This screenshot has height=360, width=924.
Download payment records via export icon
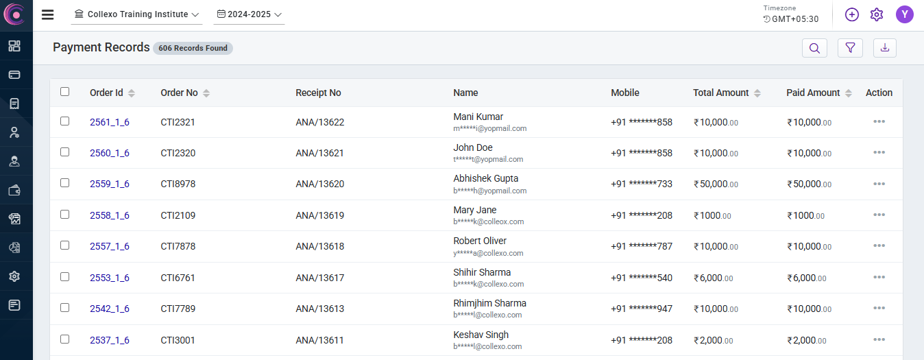click(885, 48)
